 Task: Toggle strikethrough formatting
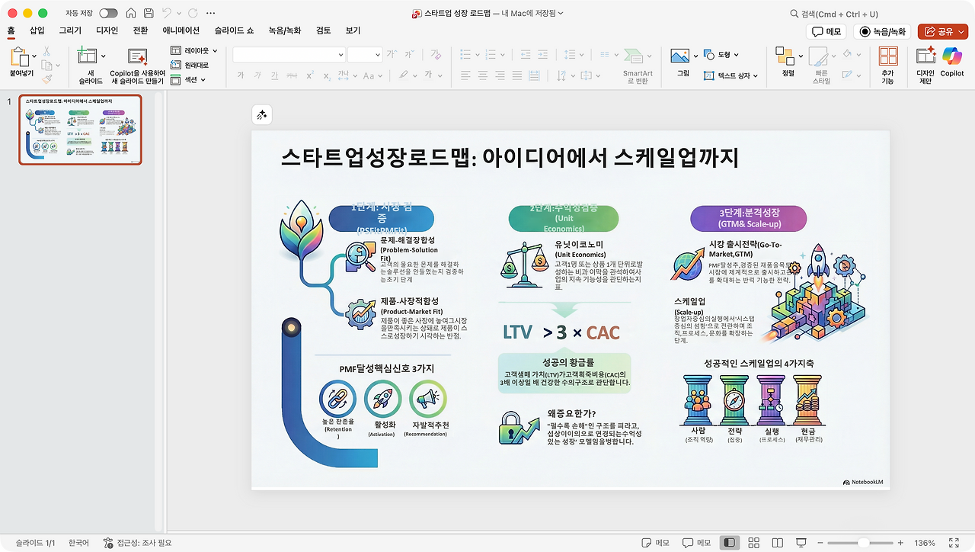point(292,75)
